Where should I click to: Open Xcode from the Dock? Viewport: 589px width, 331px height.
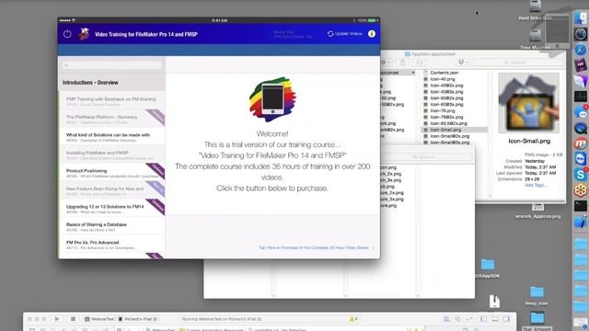[x=581, y=222]
